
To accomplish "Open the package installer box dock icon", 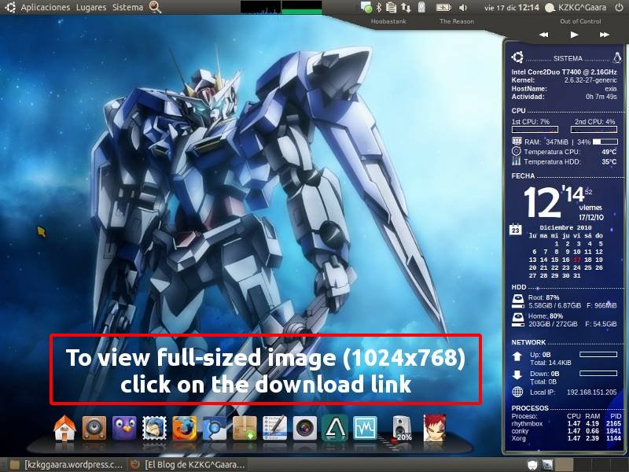I will pos(245,428).
